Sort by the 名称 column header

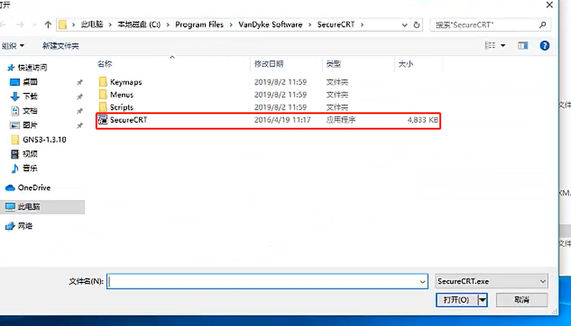105,64
